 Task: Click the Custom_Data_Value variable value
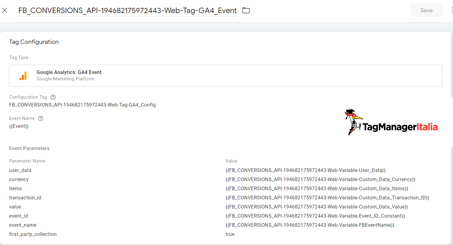[x=317, y=207]
